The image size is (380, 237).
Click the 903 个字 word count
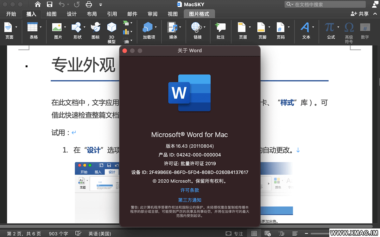click(x=59, y=234)
